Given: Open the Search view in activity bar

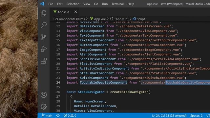Looking at the screenshot, I should pos(44,25).
